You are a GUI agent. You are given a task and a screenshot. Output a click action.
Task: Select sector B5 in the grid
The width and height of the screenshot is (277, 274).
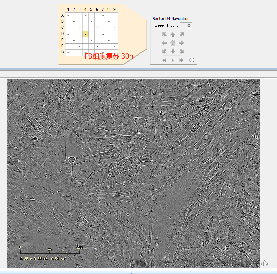tap(91, 22)
